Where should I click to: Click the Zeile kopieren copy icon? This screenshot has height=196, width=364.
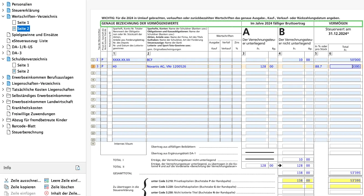[6, 187]
